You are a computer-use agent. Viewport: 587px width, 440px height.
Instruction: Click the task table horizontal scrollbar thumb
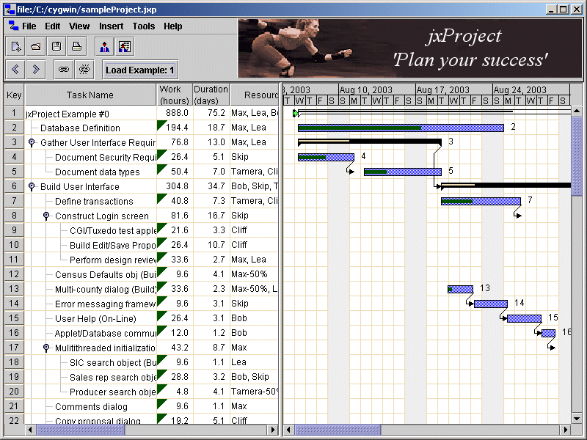click(81, 430)
